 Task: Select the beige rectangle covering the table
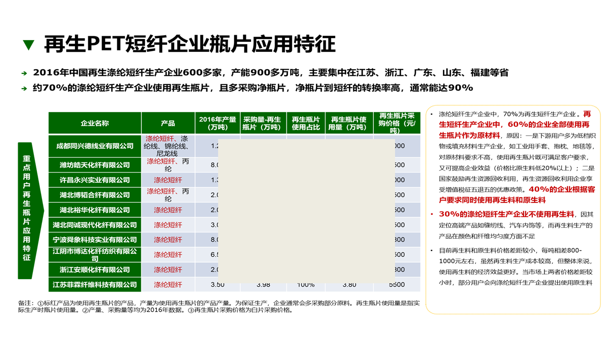[x=306, y=208]
